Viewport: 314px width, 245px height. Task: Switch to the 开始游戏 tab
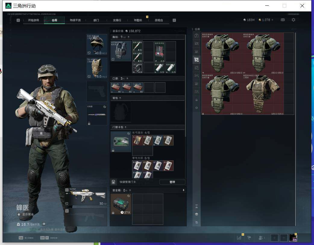tap(33, 20)
